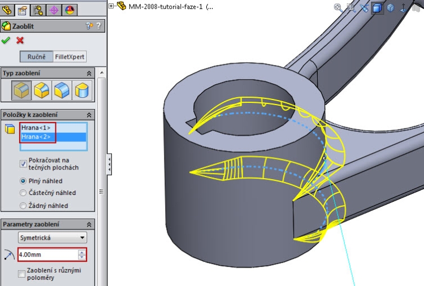The width and height of the screenshot is (424, 286).
Task: Confirm the fillet with green checkmark
Action: coord(6,40)
